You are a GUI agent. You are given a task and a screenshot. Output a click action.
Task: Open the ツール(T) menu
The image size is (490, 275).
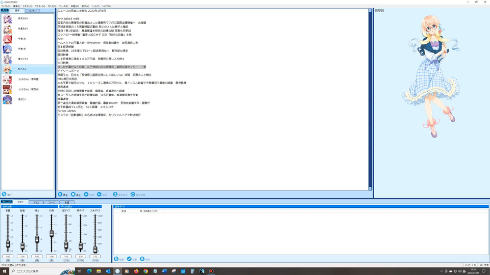pos(95,6)
